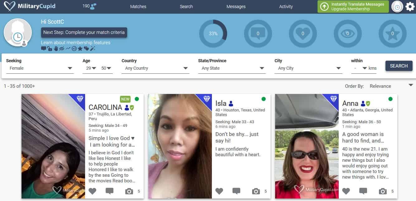The height and width of the screenshot is (201, 416).
Task: Open the Matches menu
Action: tap(138, 7)
